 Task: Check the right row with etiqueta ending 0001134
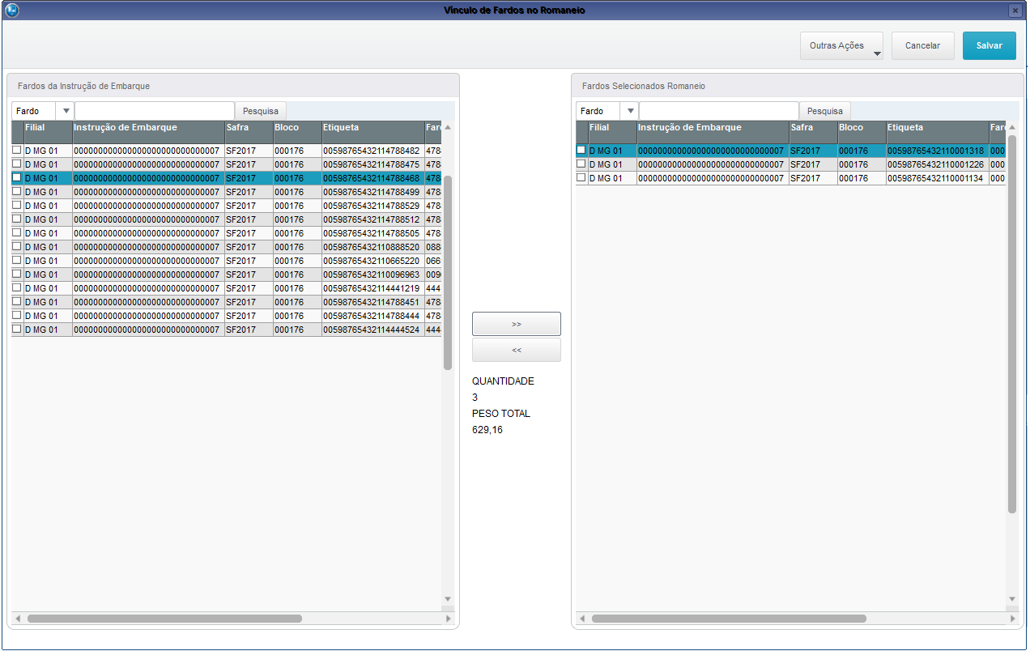pos(581,178)
